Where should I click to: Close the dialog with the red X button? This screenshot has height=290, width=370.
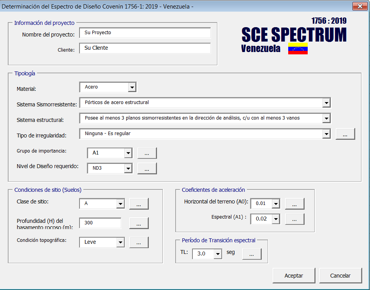(x=360, y=6)
